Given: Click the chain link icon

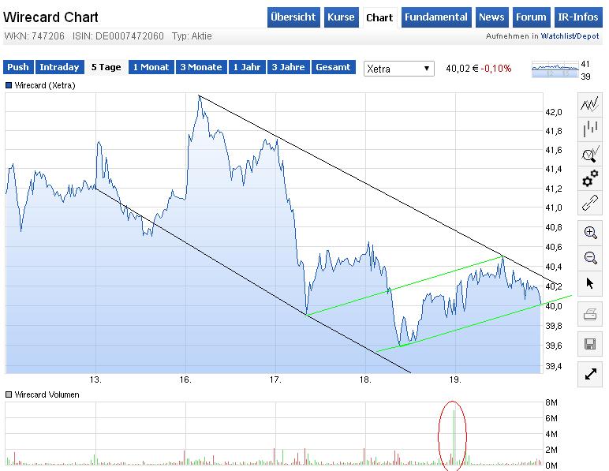Looking at the screenshot, I should [589, 204].
